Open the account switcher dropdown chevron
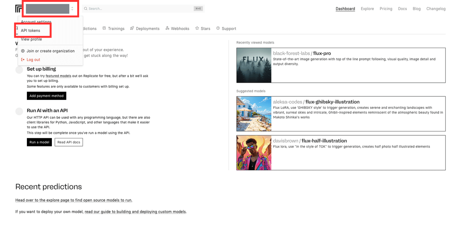 (72, 8)
